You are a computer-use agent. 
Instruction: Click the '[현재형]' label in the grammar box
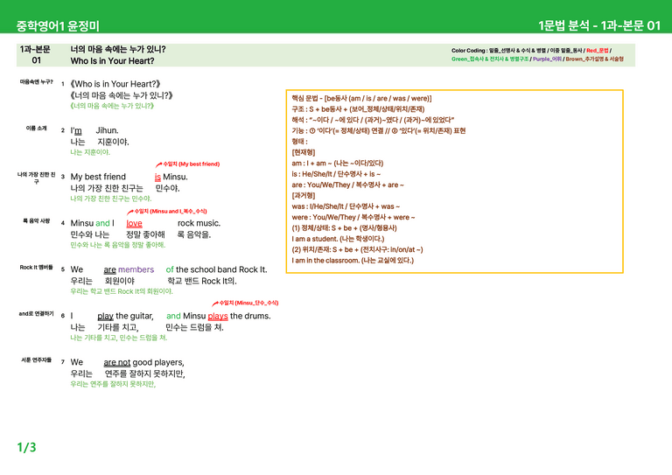click(x=303, y=152)
